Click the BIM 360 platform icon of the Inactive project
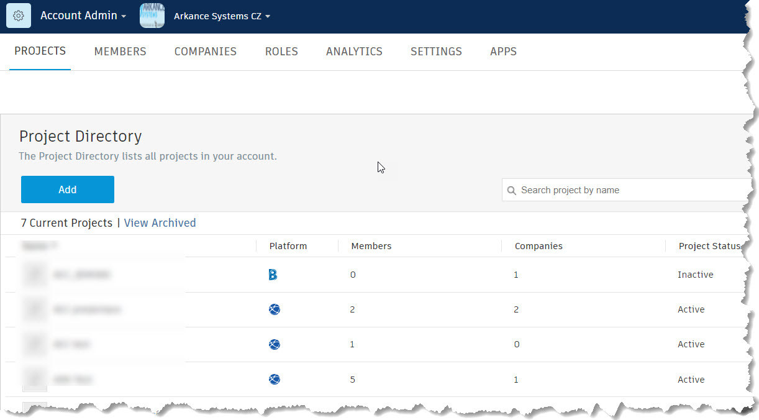 click(x=273, y=275)
